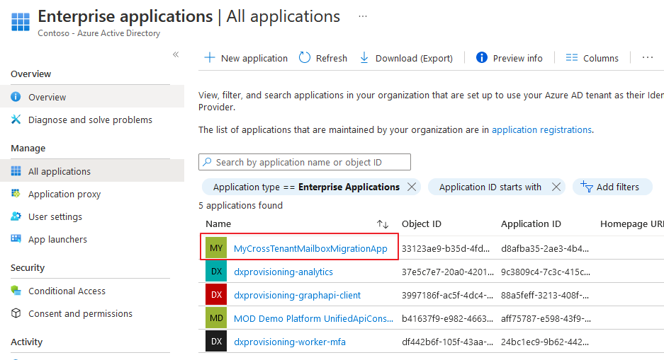Open MyCrossTenantMailboxMigrationApp
664x360 pixels.
coord(310,248)
